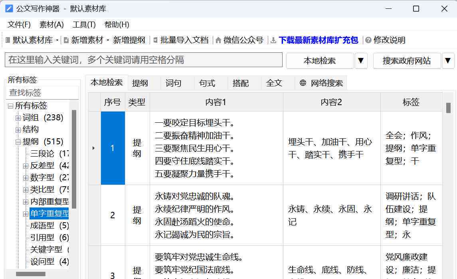
Task: Click 微信公众号 in the toolbar
Action: tap(243, 40)
